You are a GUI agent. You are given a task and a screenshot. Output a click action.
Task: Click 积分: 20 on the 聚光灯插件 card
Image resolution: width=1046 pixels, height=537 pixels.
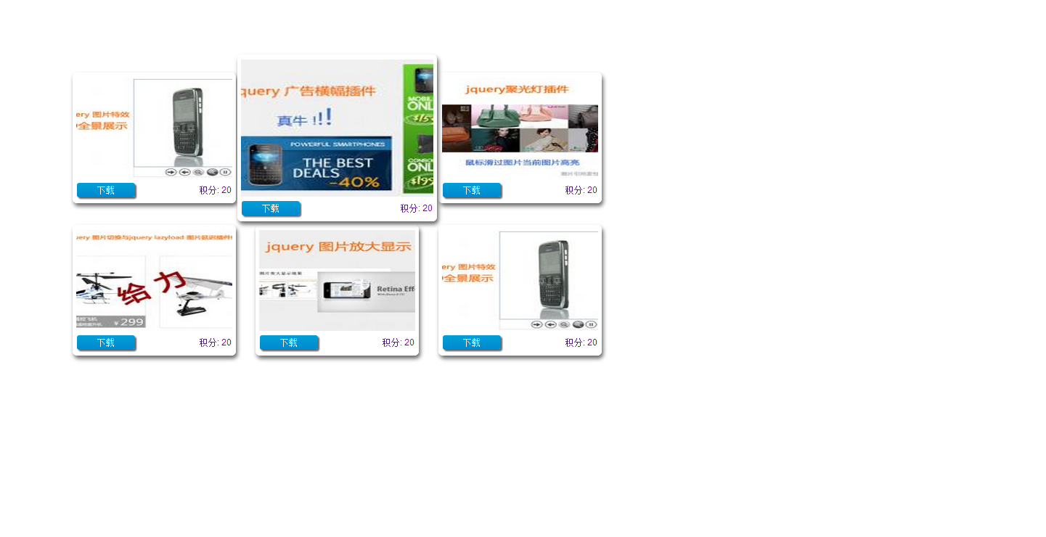tap(581, 190)
